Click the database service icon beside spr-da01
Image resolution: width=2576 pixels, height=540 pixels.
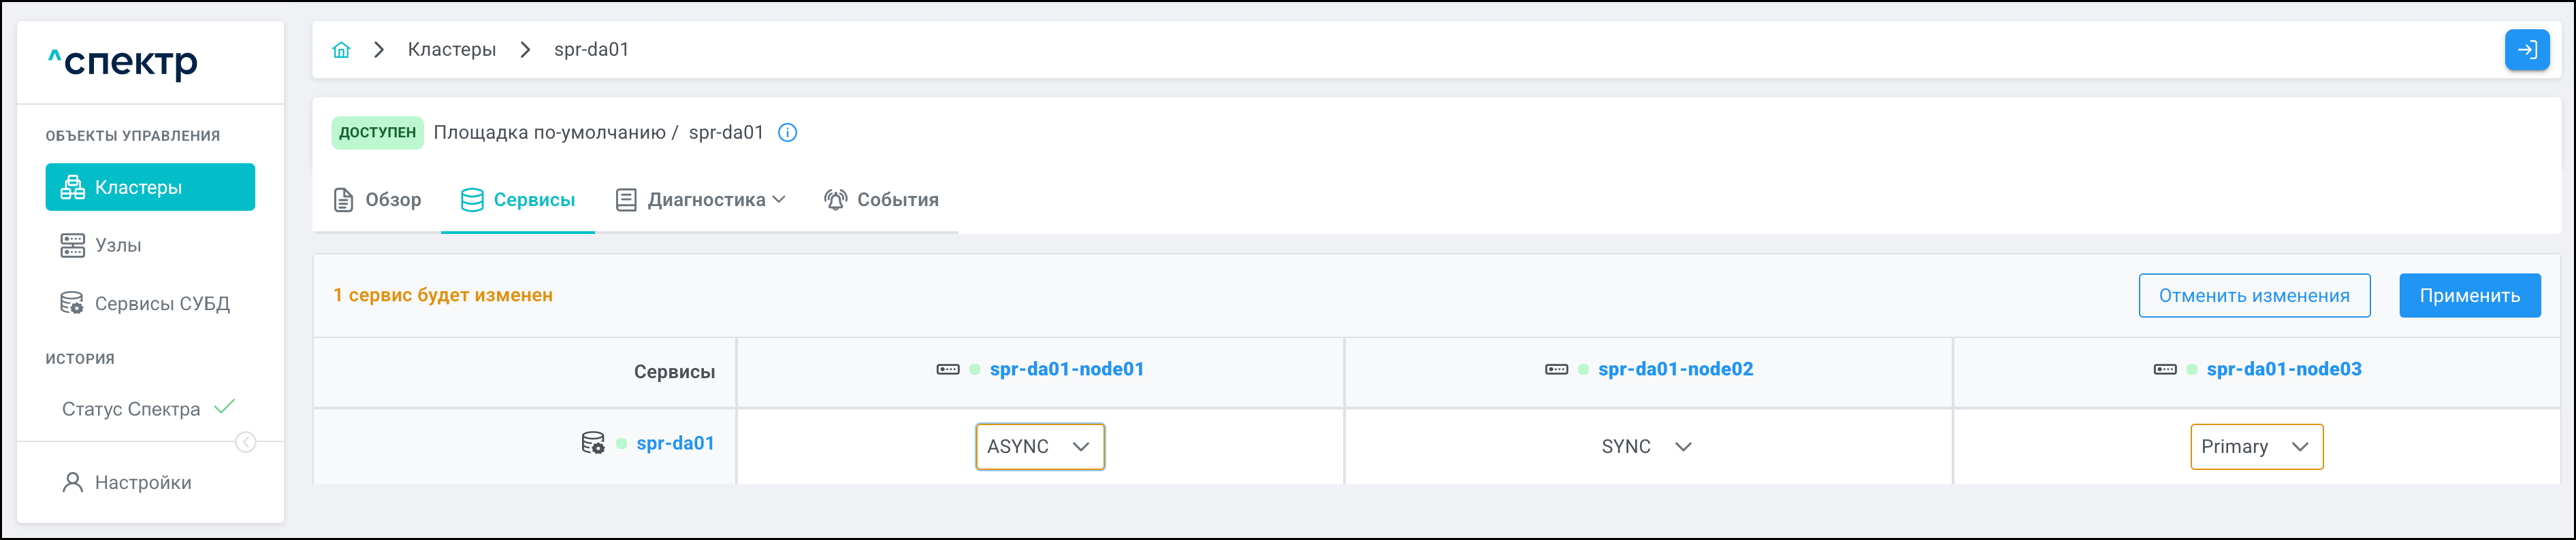pos(593,443)
